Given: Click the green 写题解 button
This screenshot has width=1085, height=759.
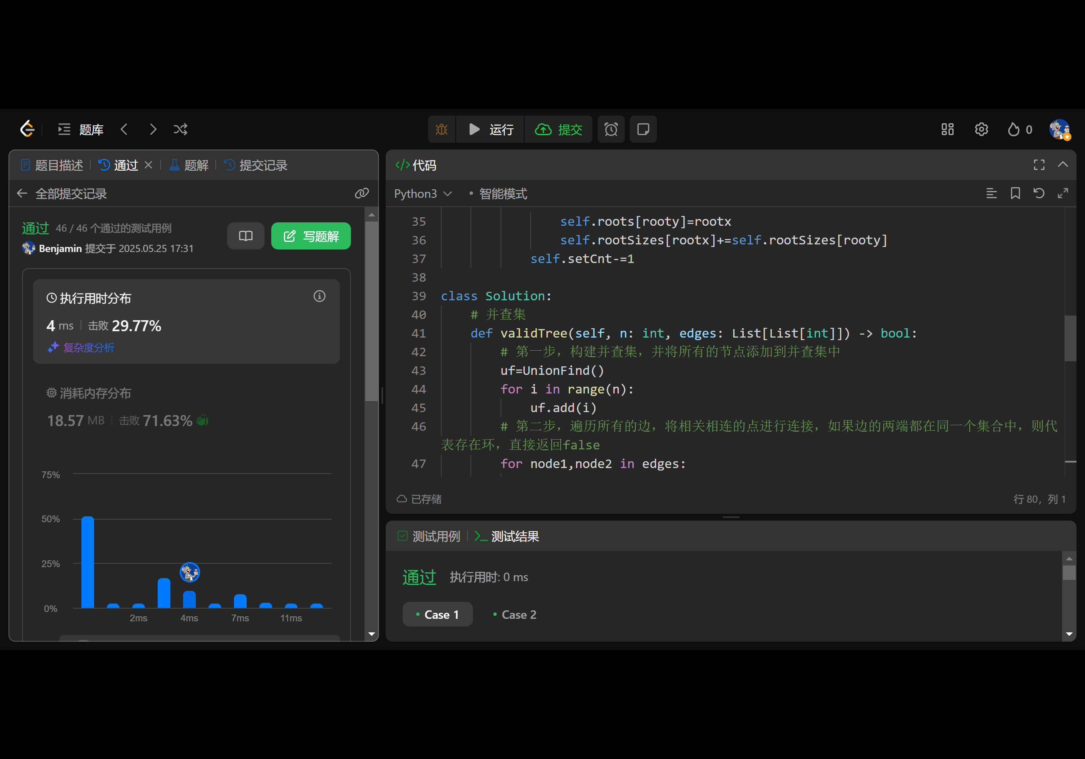Looking at the screenshot, I should click(311, 236).
